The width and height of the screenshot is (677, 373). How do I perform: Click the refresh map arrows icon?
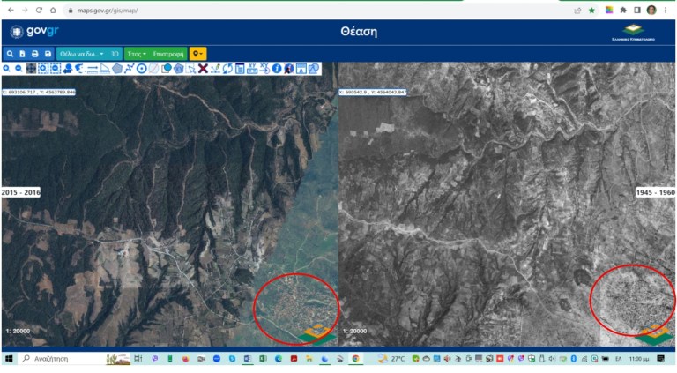[x=227, y=69]
